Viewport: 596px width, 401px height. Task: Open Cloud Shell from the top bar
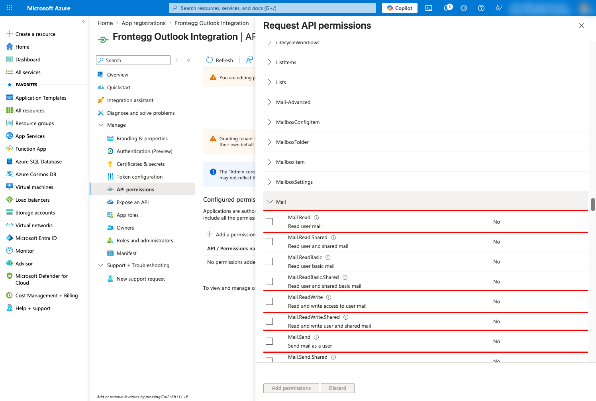(429, 8)
